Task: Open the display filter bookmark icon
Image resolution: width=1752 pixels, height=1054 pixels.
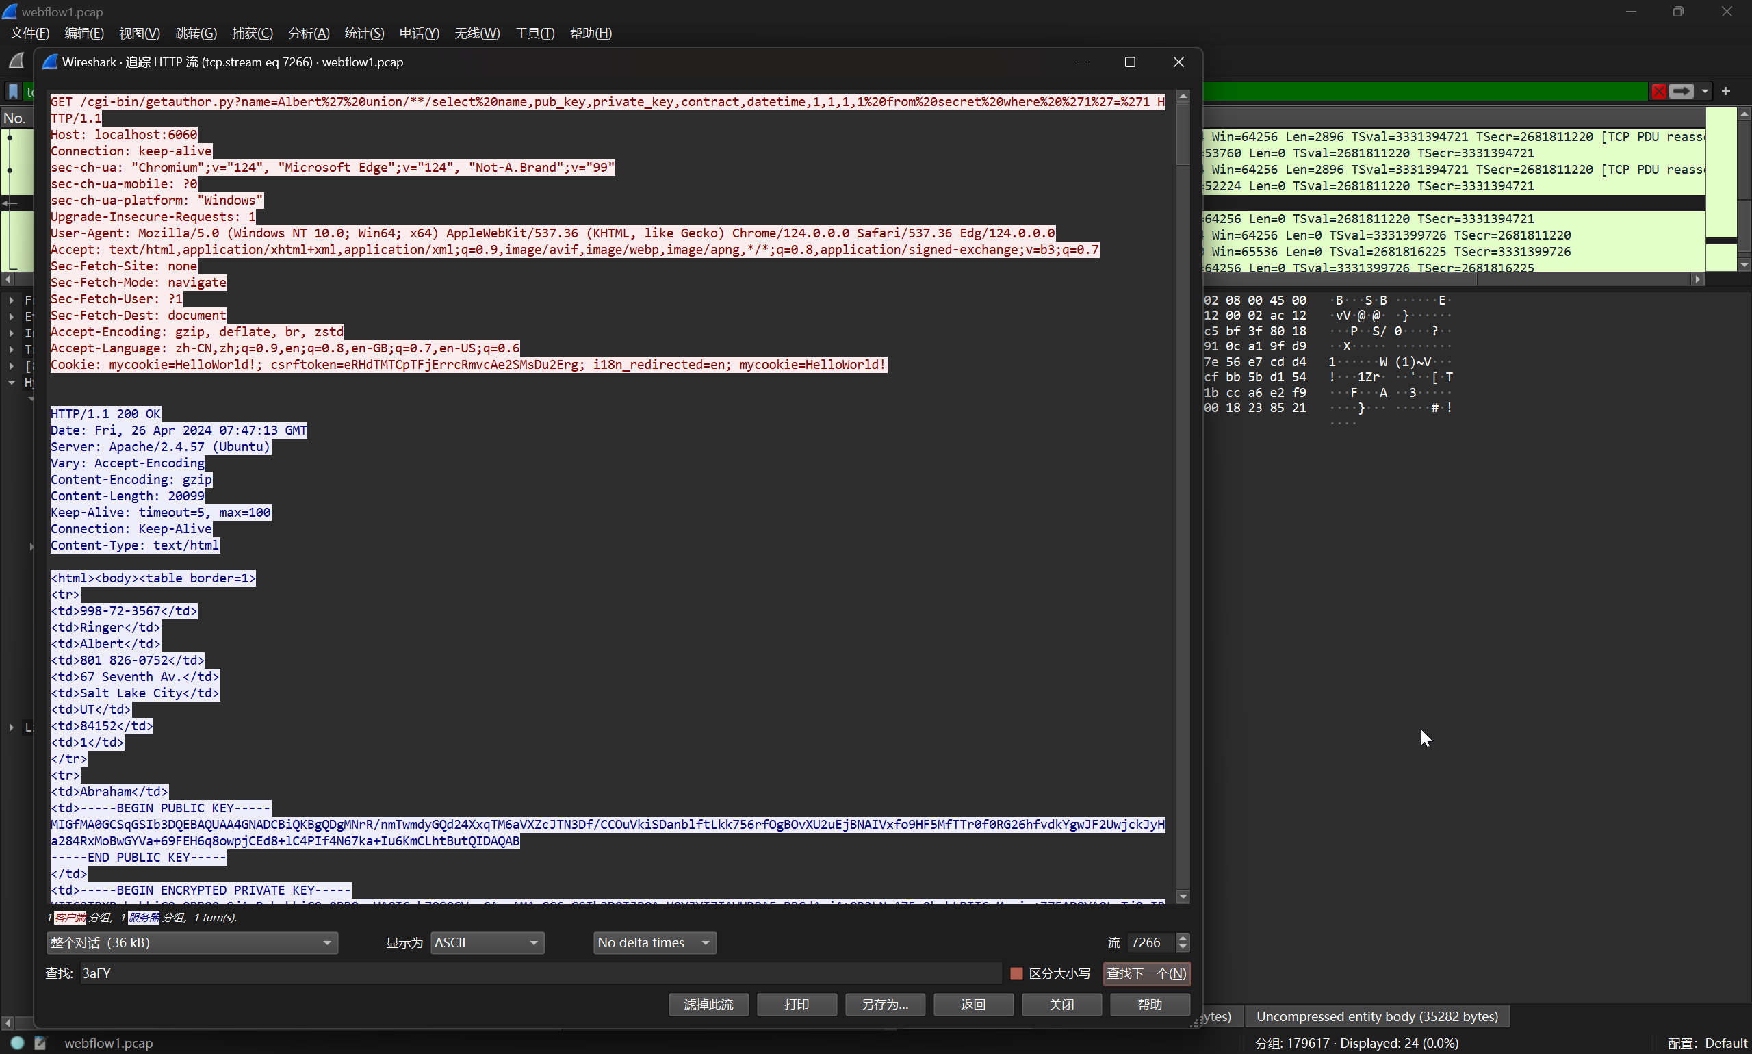Action: tap(13, 92)
